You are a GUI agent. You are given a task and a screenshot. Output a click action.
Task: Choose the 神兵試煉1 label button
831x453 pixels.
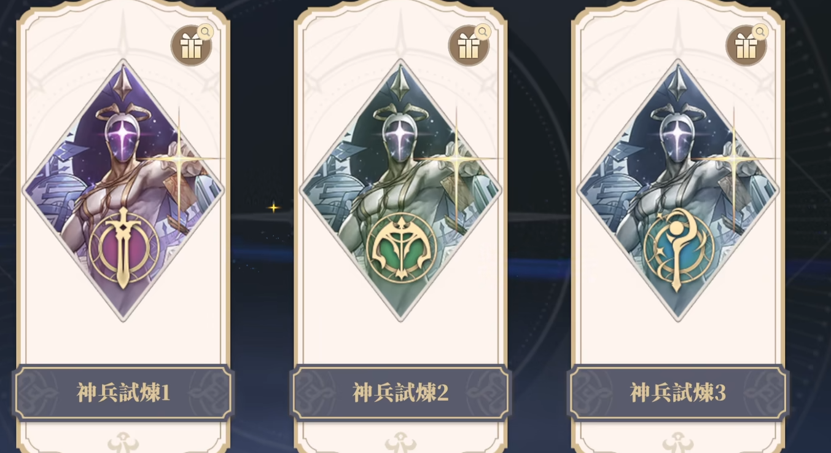pyautogui.click(x=123, y=392)
